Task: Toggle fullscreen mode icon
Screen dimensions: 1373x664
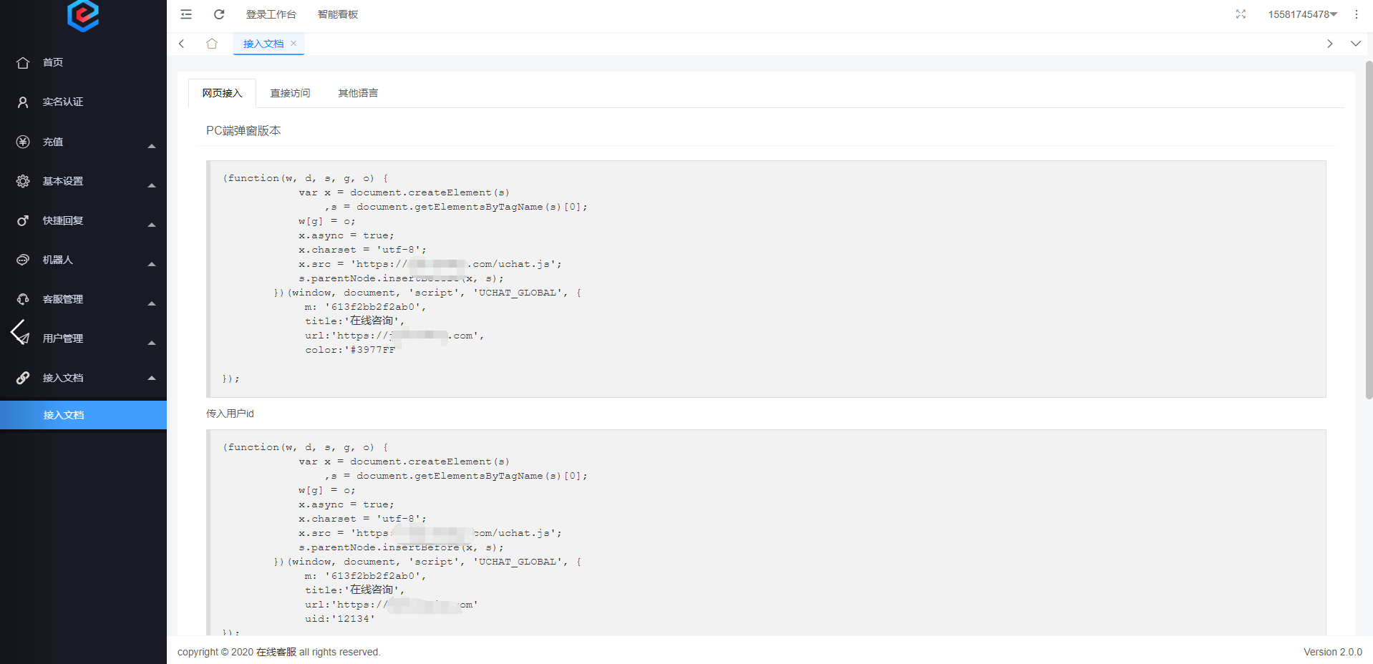Action: point(1241,14)
